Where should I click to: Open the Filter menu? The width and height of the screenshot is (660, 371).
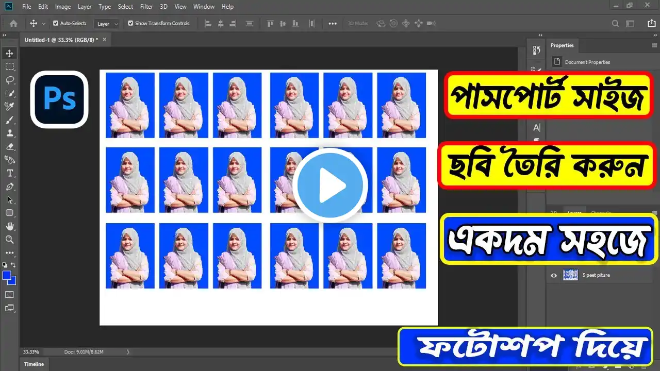tap(146, 6)
